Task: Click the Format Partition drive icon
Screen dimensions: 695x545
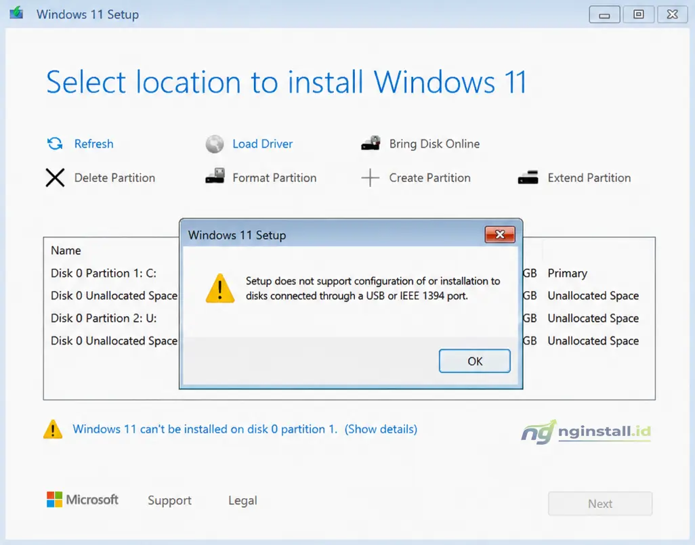Action: pyautogui.click(x=215, y=176)
